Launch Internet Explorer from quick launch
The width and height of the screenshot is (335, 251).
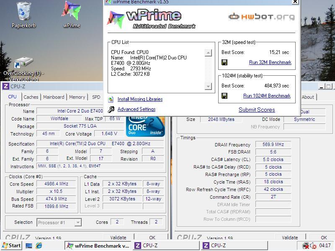click(39, 246)
